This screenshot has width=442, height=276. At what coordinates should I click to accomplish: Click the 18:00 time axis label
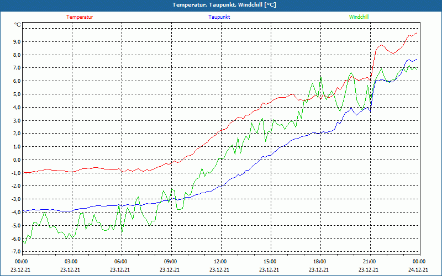pyautogui.click(x=320, y=262)
